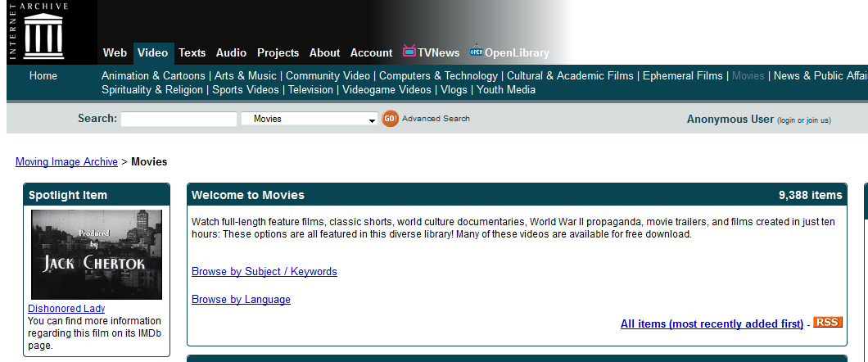
Task: Click the login link
Action: pos(787,120)
